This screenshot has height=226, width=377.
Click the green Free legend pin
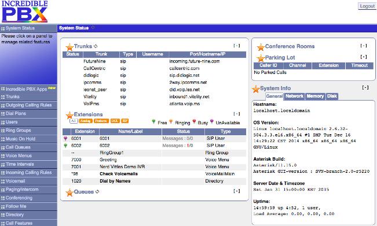pos(153,121)
